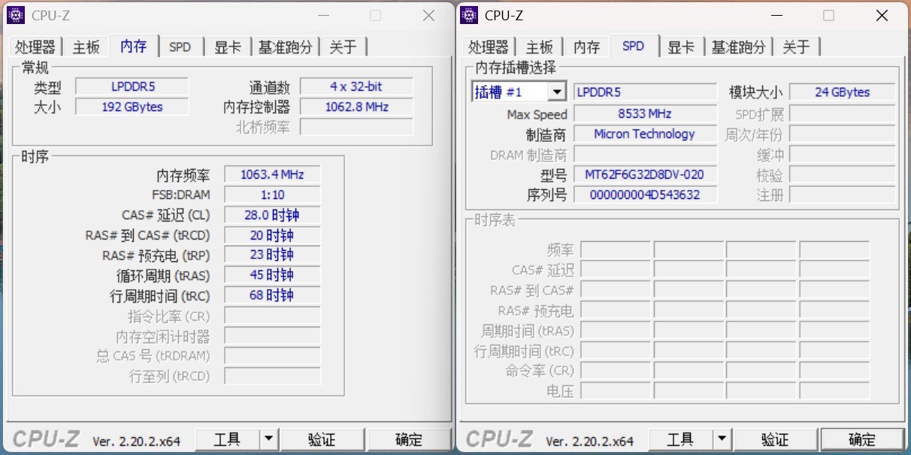Select the Max Speed value 8533 MHz
The height and width of the screenshot is (455, 911).
pos(644,113)
